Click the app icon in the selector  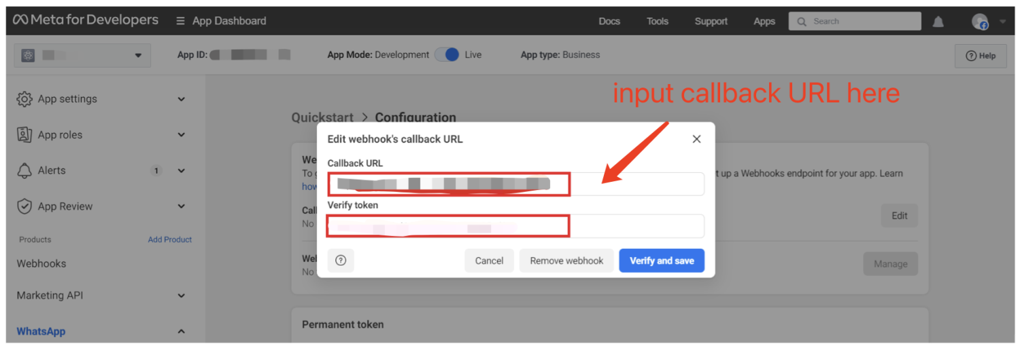tap(28, 56)
